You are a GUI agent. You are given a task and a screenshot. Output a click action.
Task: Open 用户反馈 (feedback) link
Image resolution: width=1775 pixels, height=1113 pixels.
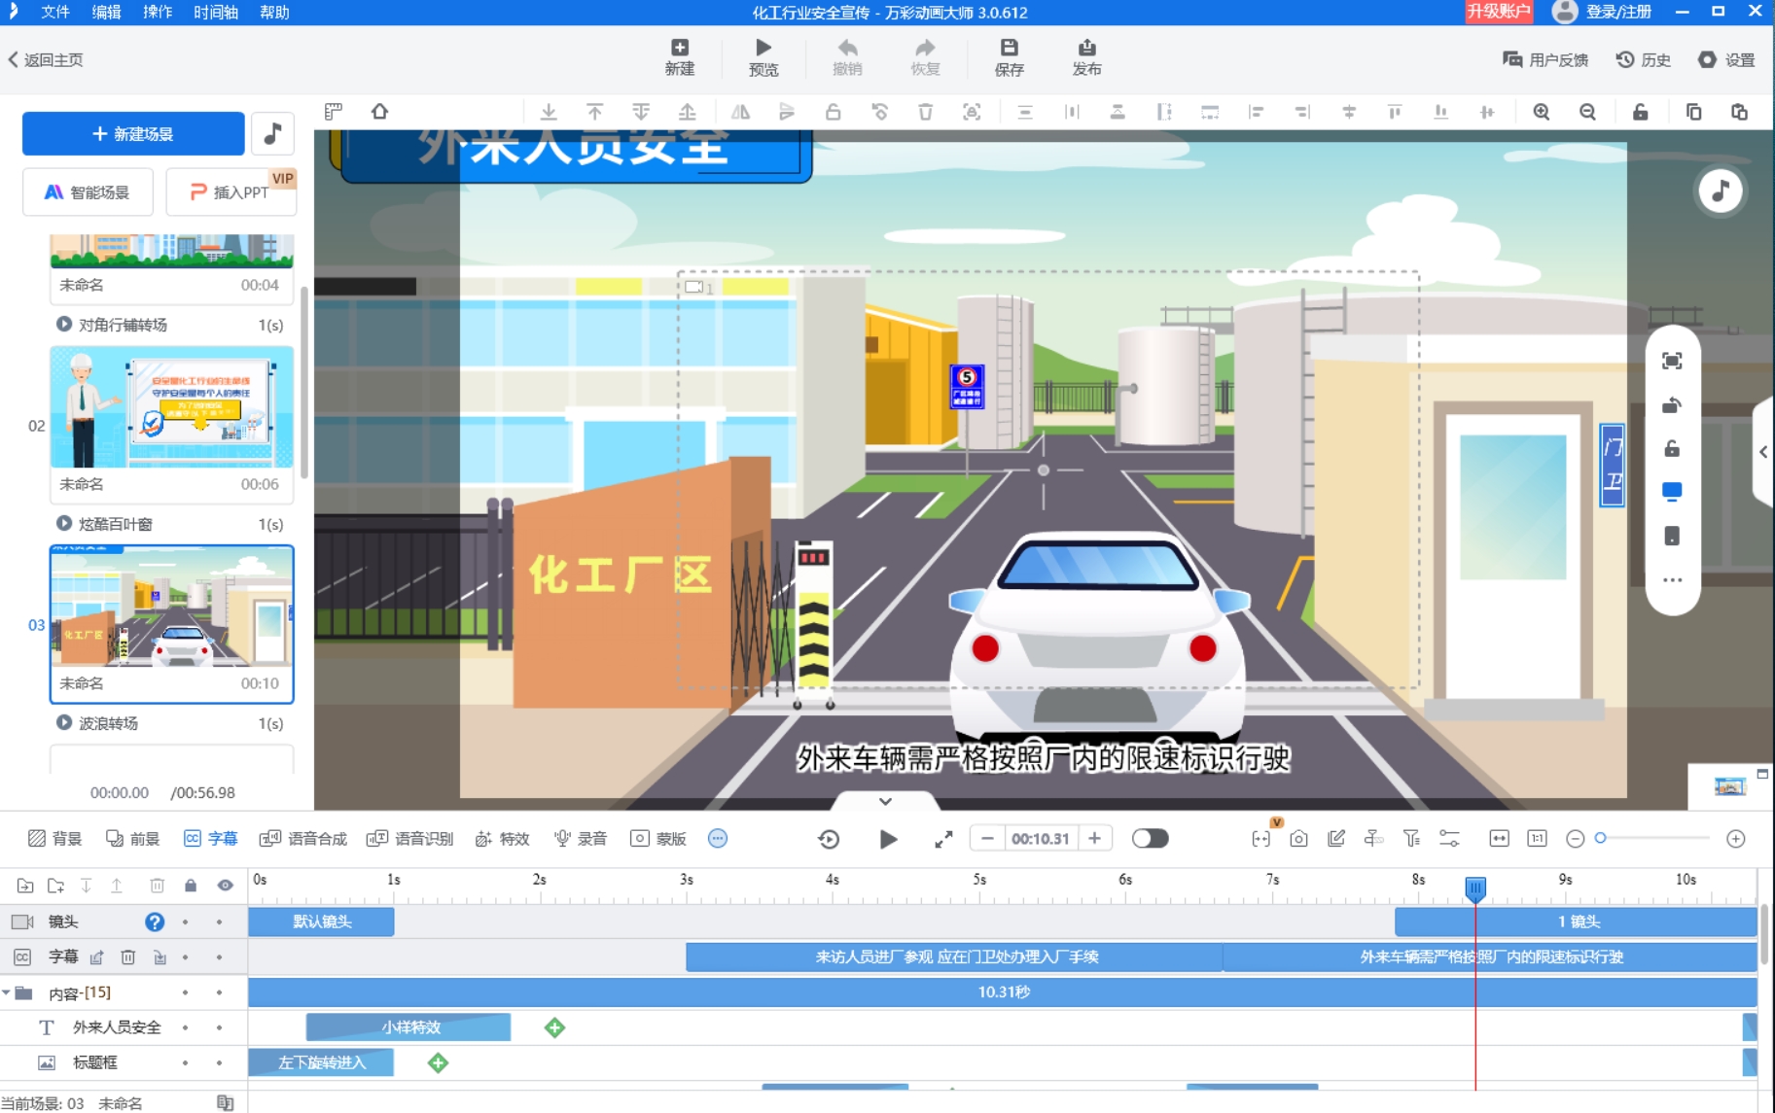point(1545,60)
